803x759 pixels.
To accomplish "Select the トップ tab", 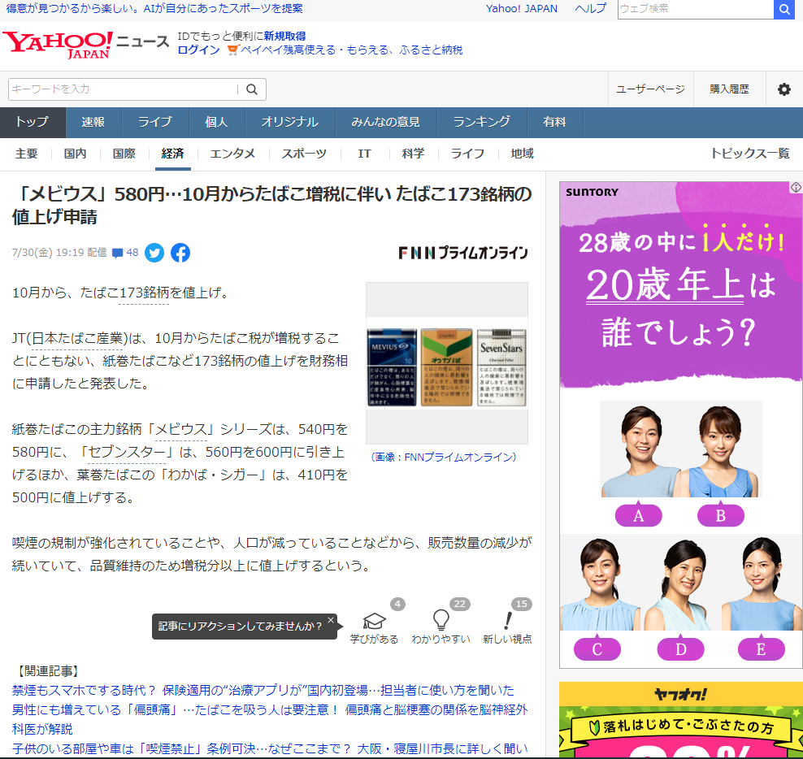I will click(33, 122).
